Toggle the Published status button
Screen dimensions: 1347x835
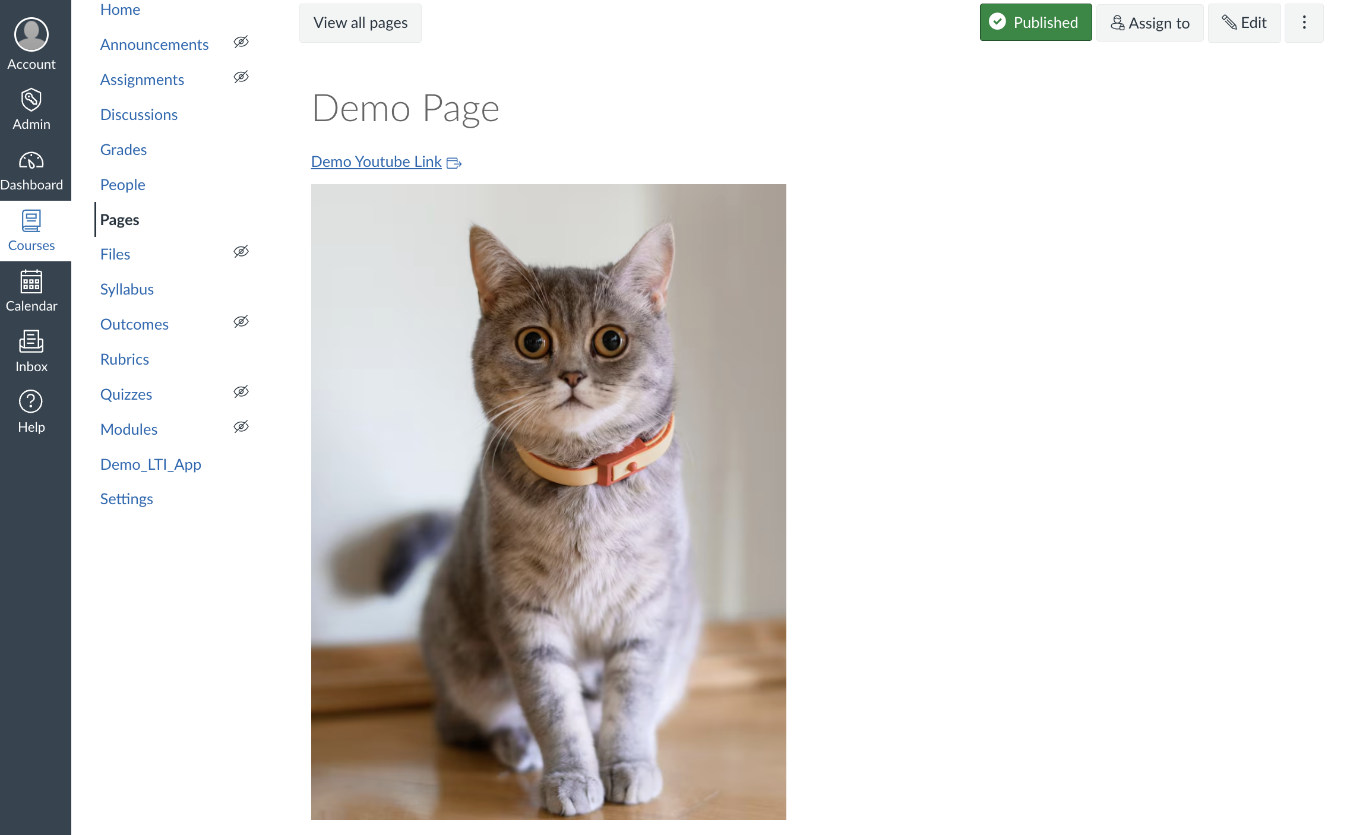coord(1036,23)
